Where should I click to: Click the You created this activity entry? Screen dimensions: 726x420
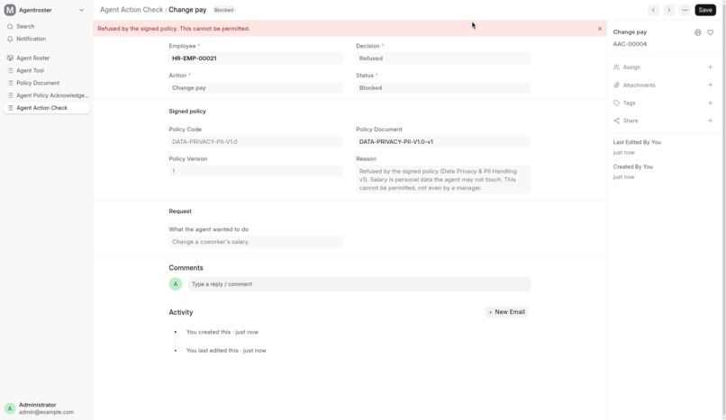pos(222,332)
